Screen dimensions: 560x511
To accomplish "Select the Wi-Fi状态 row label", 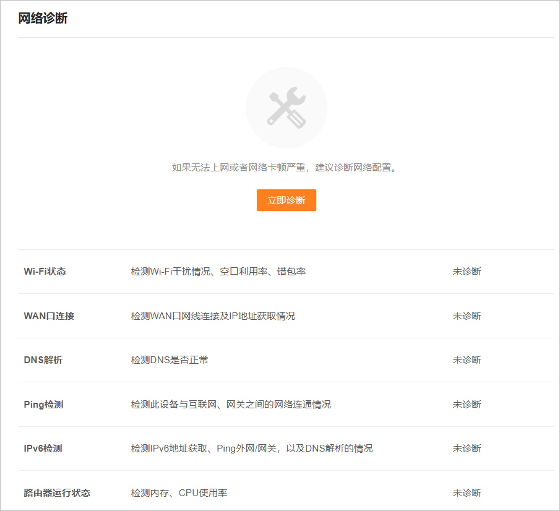I will (x=45, y=272).
